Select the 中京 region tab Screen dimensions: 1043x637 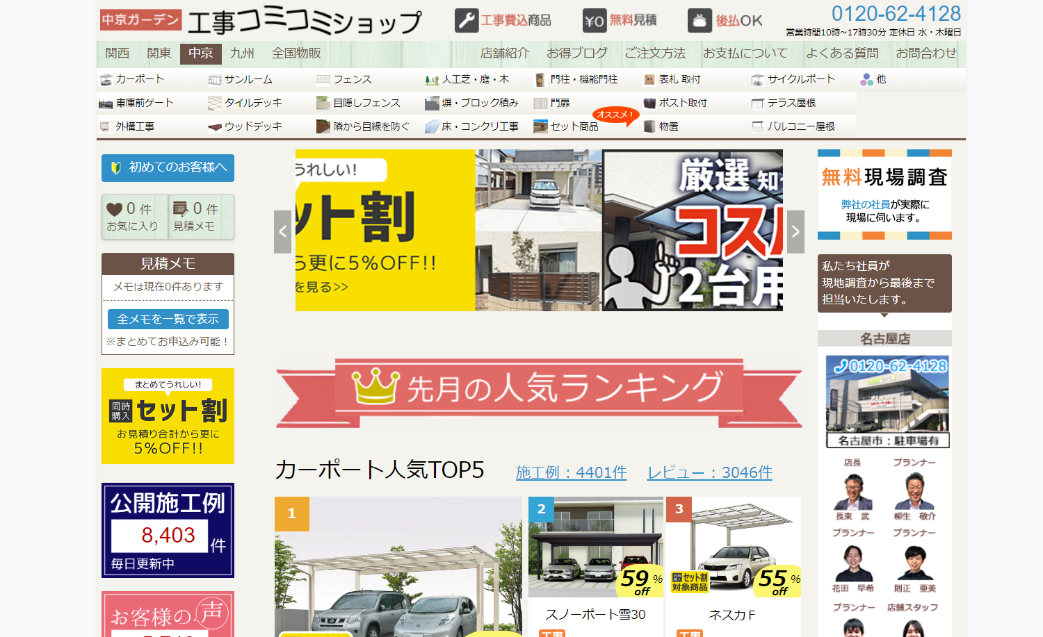200,53
